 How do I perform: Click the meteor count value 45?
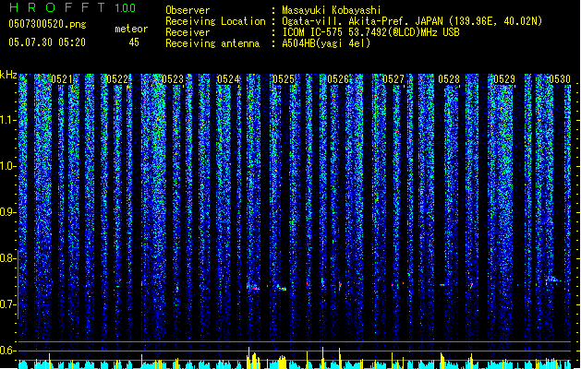(134, 42)
